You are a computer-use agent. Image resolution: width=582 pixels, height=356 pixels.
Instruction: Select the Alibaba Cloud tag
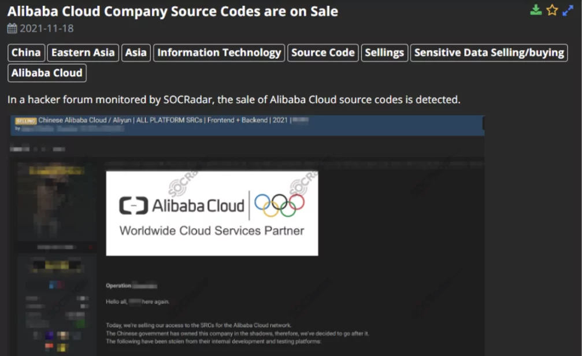[47, 73]
